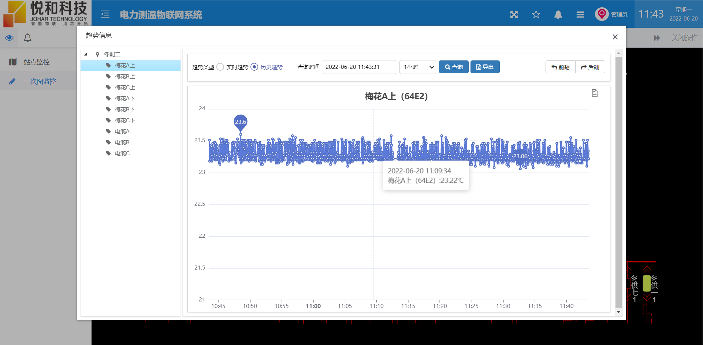Viewport: 703px width, 345px height.
Task: Click the 查询 query button
Action: point(453,67)
